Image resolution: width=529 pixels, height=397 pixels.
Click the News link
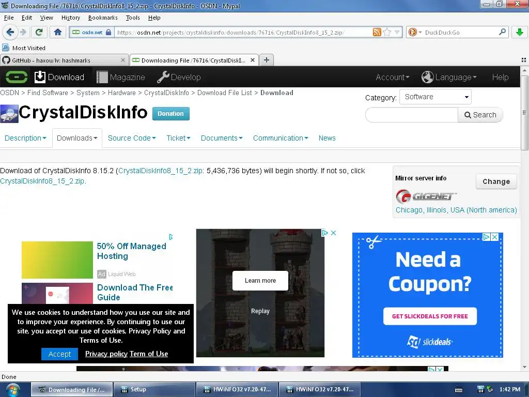click(327, 138)
